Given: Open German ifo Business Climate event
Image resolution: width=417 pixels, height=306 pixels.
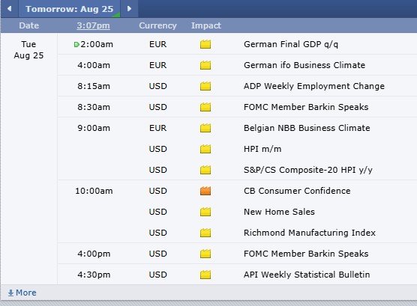Looking at the screenshot, I should tap(304, 65).
